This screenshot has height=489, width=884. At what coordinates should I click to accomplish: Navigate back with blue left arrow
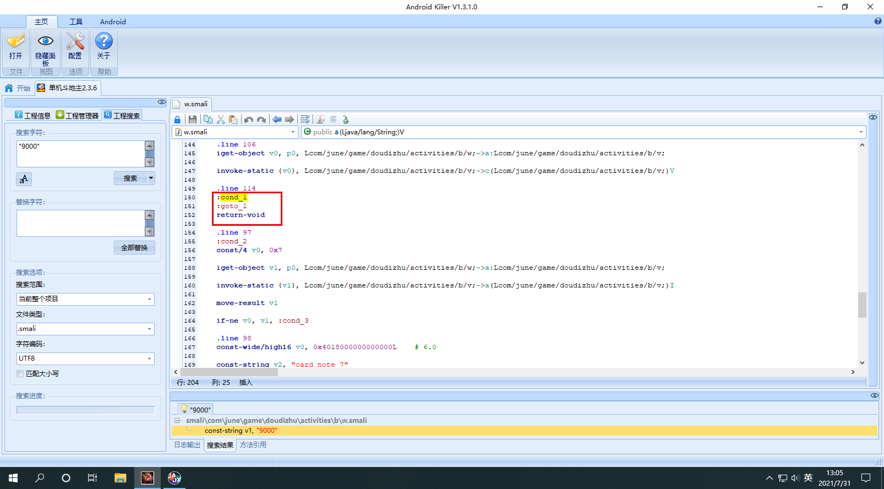click(x=277, y=119)
